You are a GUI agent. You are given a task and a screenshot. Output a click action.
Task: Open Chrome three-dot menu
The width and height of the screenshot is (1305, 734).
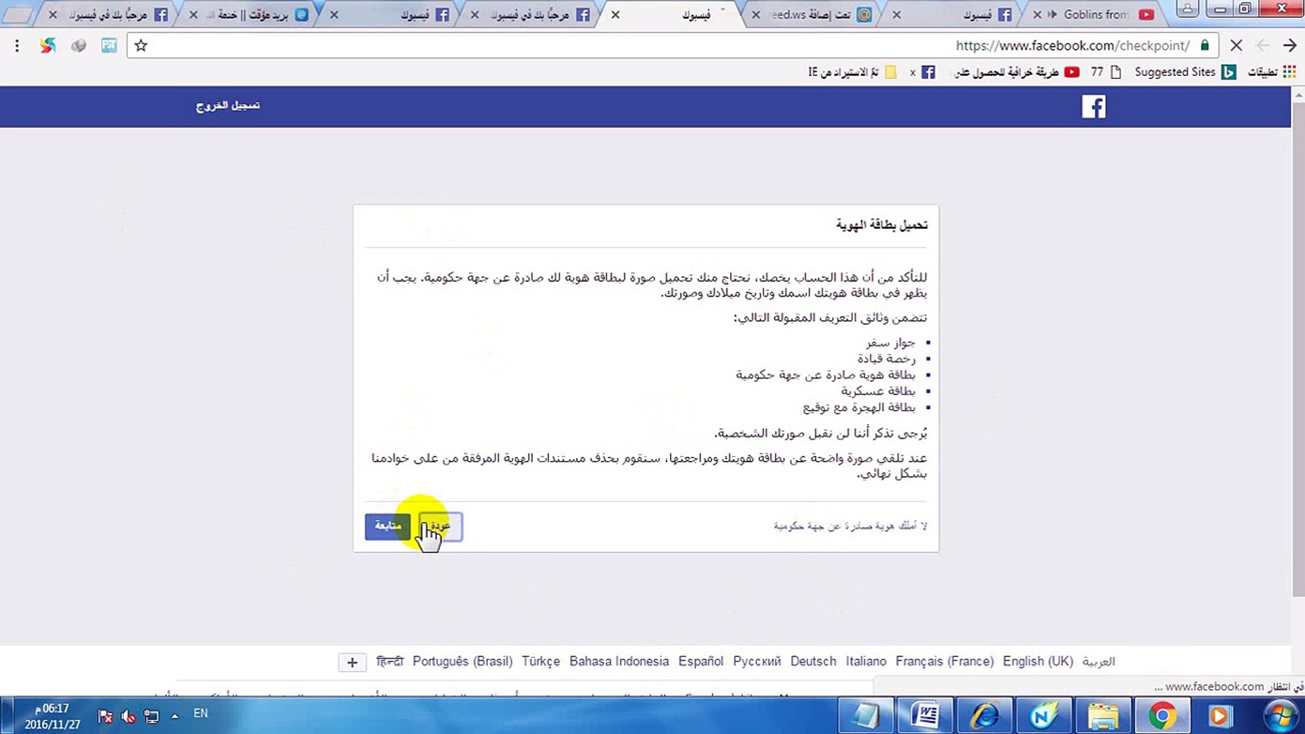tap(17, 46)
